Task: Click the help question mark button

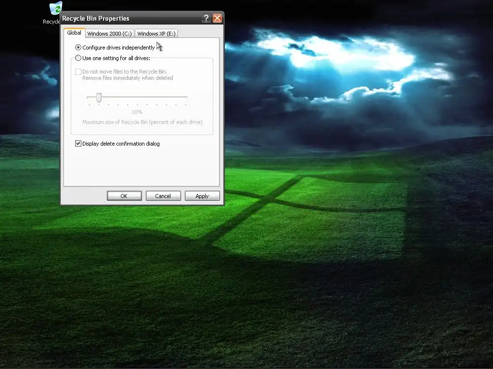Action: click(206, 18)
